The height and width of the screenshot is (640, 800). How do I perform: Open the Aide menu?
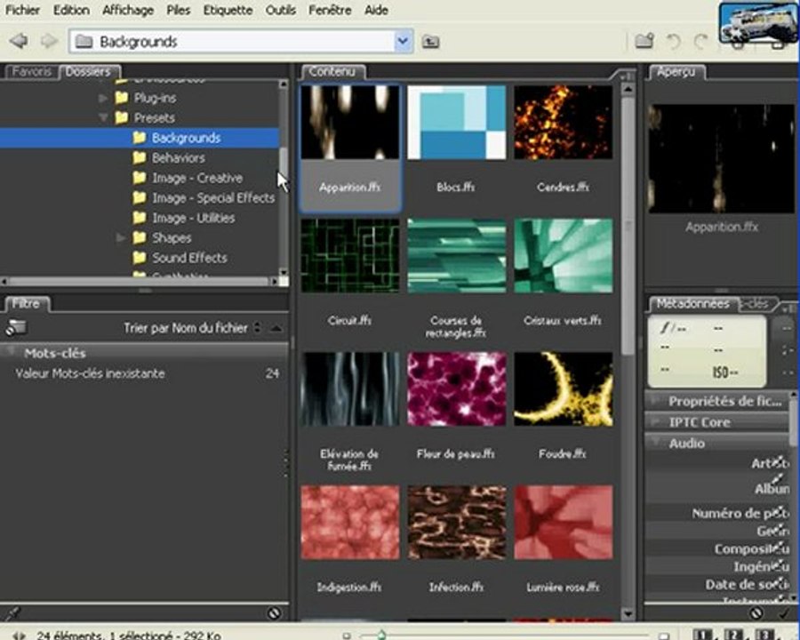[x=377, y=10]
